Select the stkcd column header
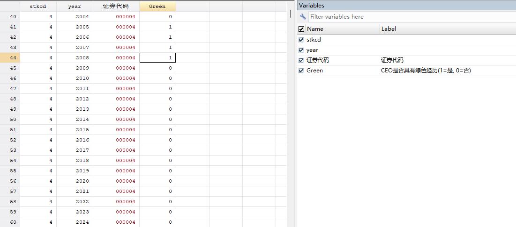Viewport: 516px width, 227px height. (38, 7)
